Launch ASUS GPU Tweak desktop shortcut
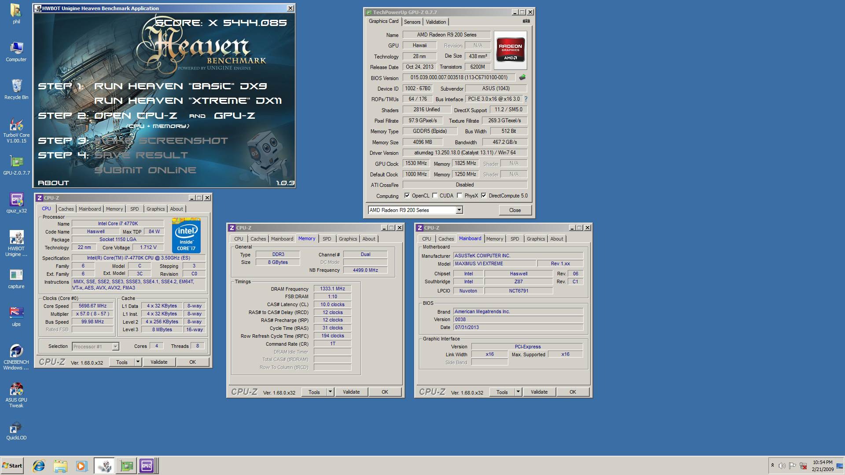 coord(16,395)
